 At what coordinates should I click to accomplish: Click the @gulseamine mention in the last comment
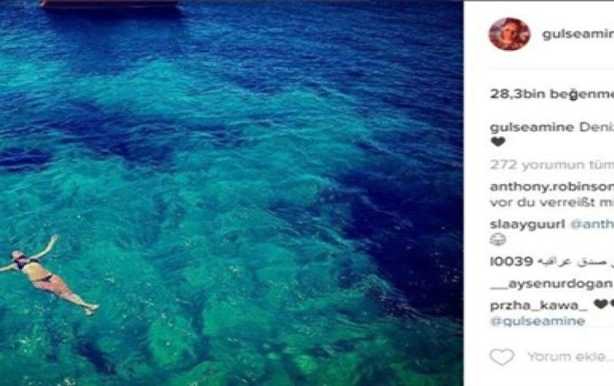click(x=537, y=322)
